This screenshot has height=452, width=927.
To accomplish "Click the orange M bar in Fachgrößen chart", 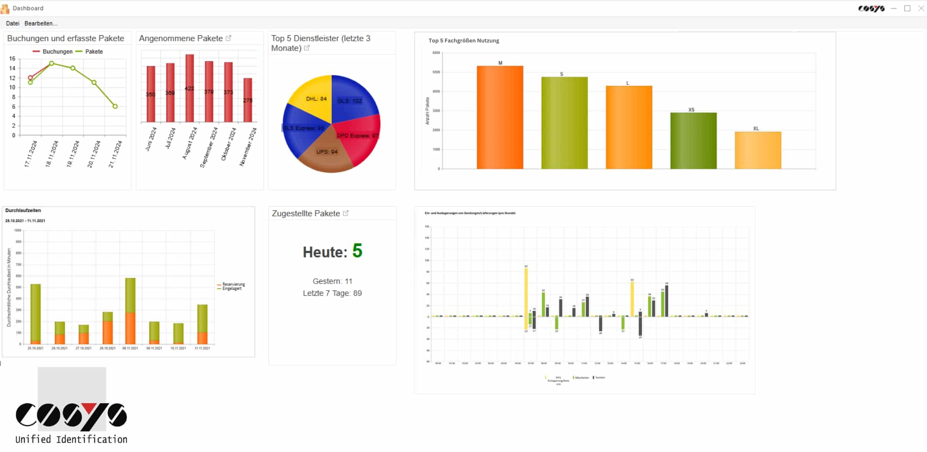I will pos(500,117).
